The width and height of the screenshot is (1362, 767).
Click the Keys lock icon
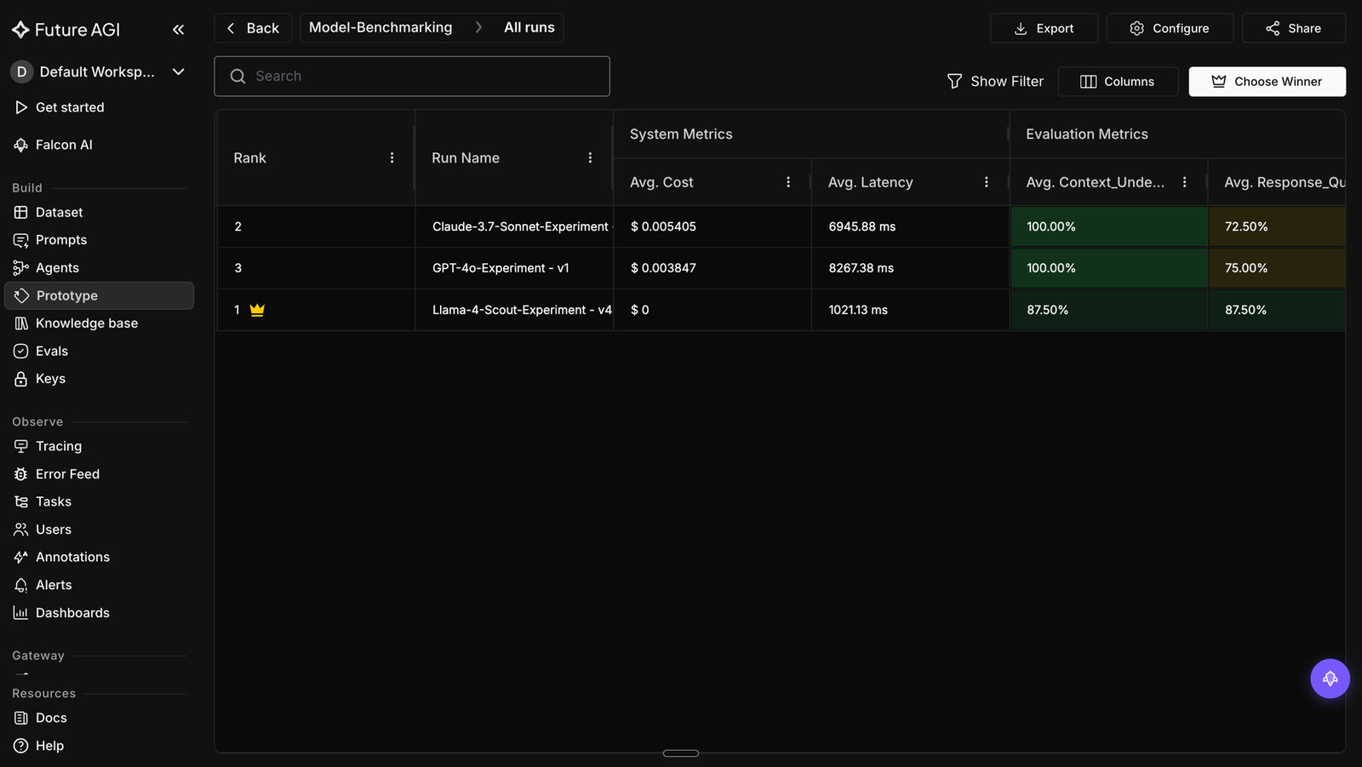[21, 379]
